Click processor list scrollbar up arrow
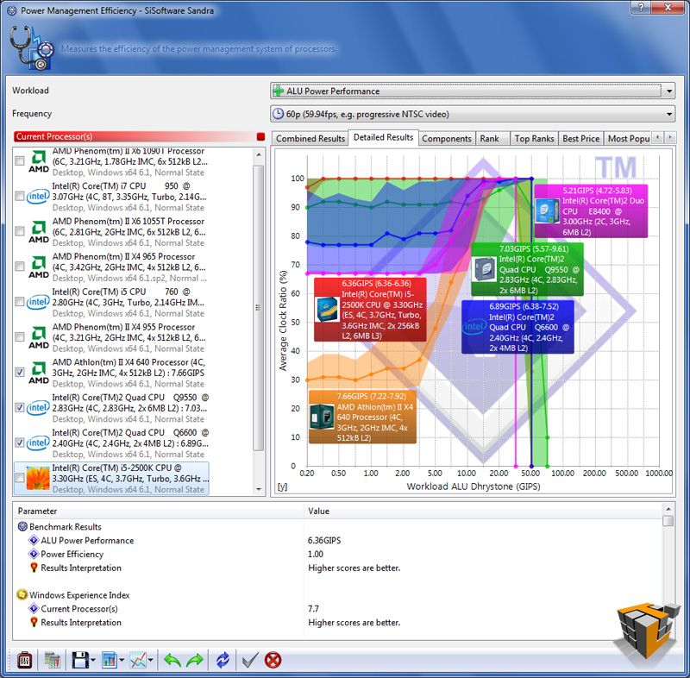 click(259, 155)
